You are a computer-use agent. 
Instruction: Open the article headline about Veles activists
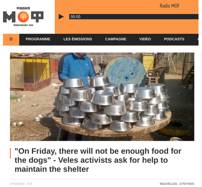point(98,160)
